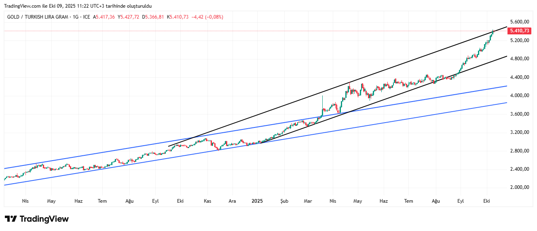Click the 5.600,00 level on the price axis
Viewport: 537px width, 231px height.
[519, 22]
